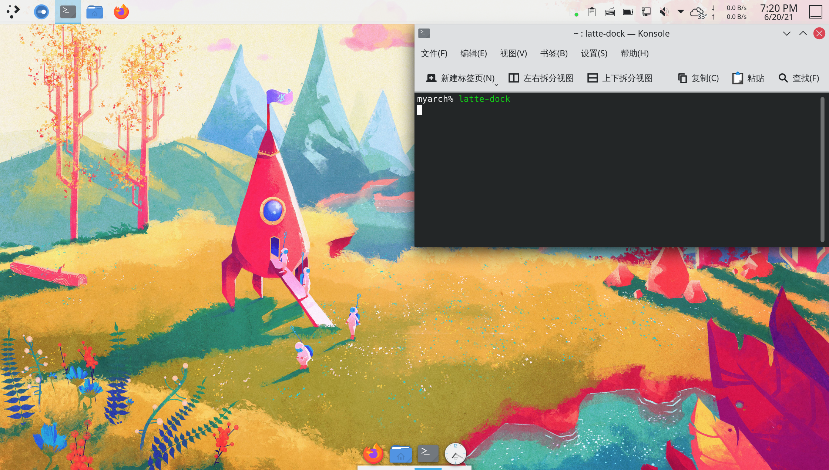Open the 设置(S) menu
Image resolution: width=829 pixels, height=470 pixels.
(594, 53)
